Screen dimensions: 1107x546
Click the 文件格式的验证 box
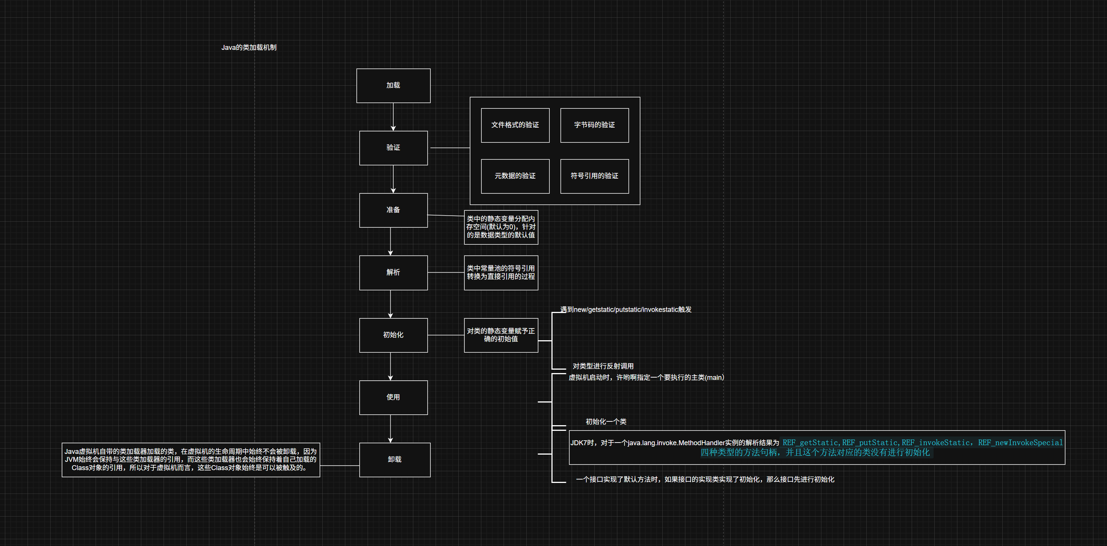pos(515,125)
